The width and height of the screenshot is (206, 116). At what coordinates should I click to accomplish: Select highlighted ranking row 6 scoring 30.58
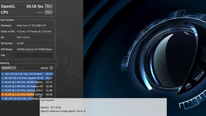coord(27,94)
